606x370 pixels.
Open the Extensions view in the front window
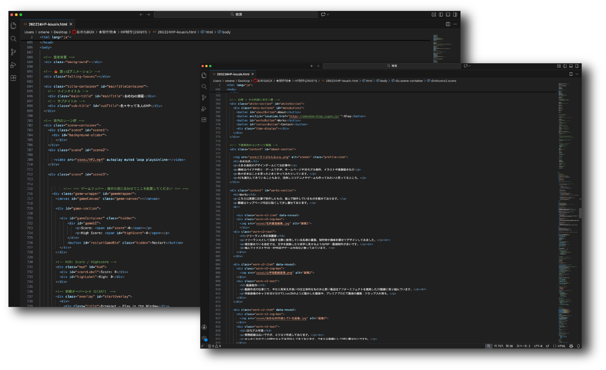point(204,120)
